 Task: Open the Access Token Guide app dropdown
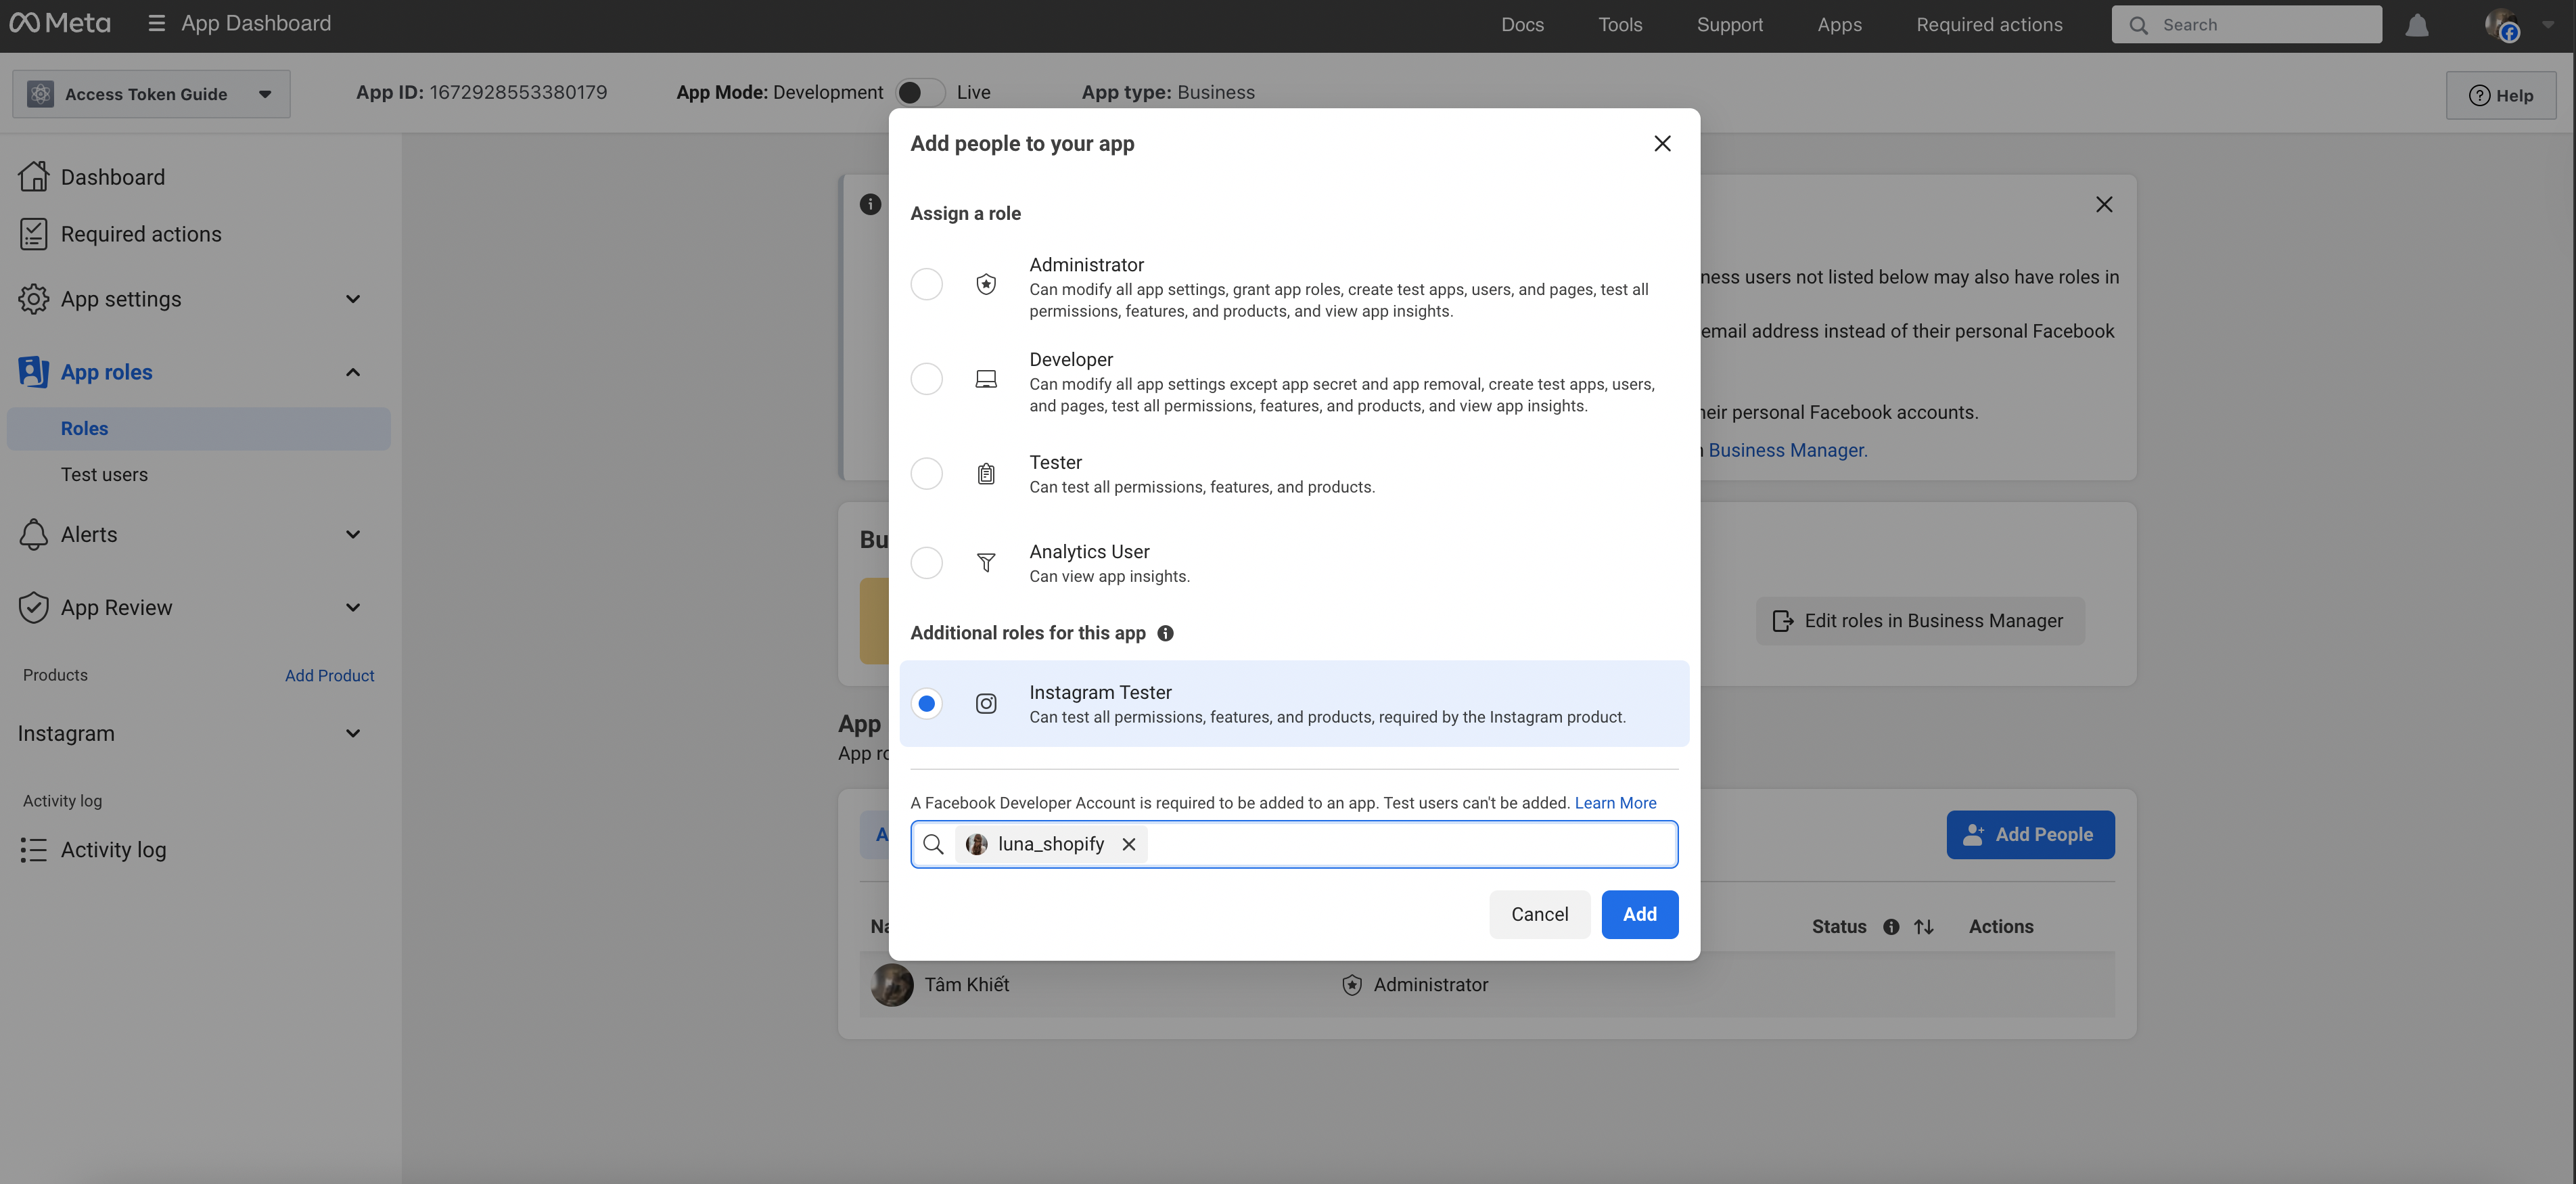[x=151, y=94]
